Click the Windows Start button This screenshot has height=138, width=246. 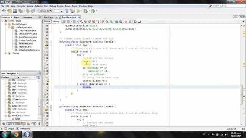[x=5, y=135]
